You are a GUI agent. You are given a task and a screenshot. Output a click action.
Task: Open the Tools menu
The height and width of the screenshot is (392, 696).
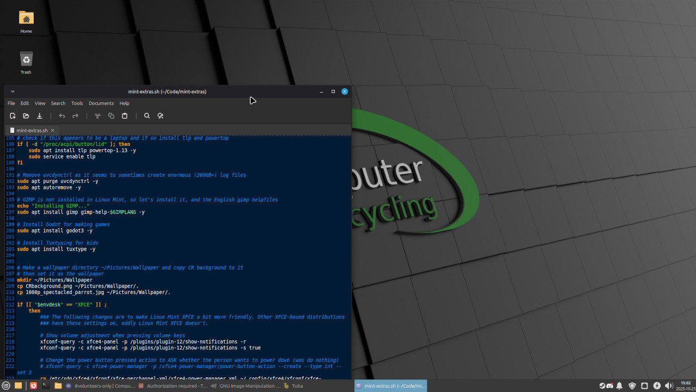tap(77, 103)
